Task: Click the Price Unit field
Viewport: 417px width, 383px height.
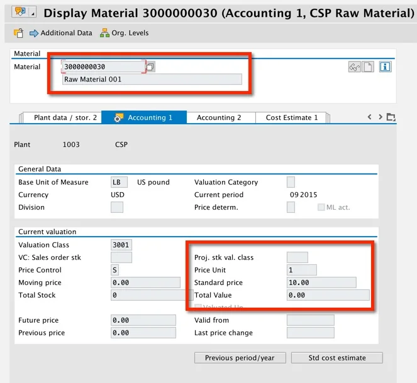Action: coord(301,270)
